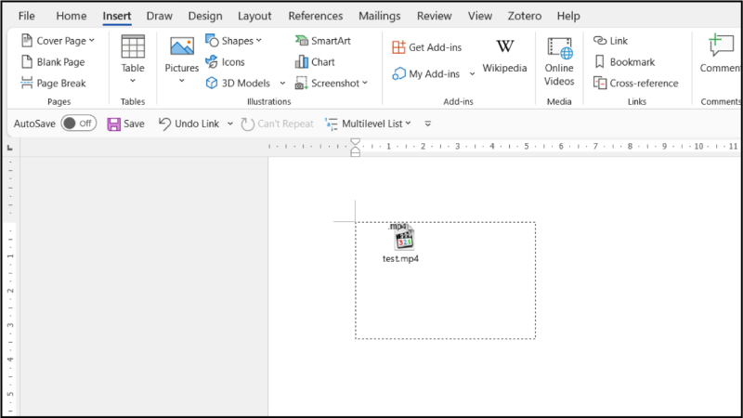Open the Table dropdown menu
The image size is (743, 418).
[x=133, y=80]
